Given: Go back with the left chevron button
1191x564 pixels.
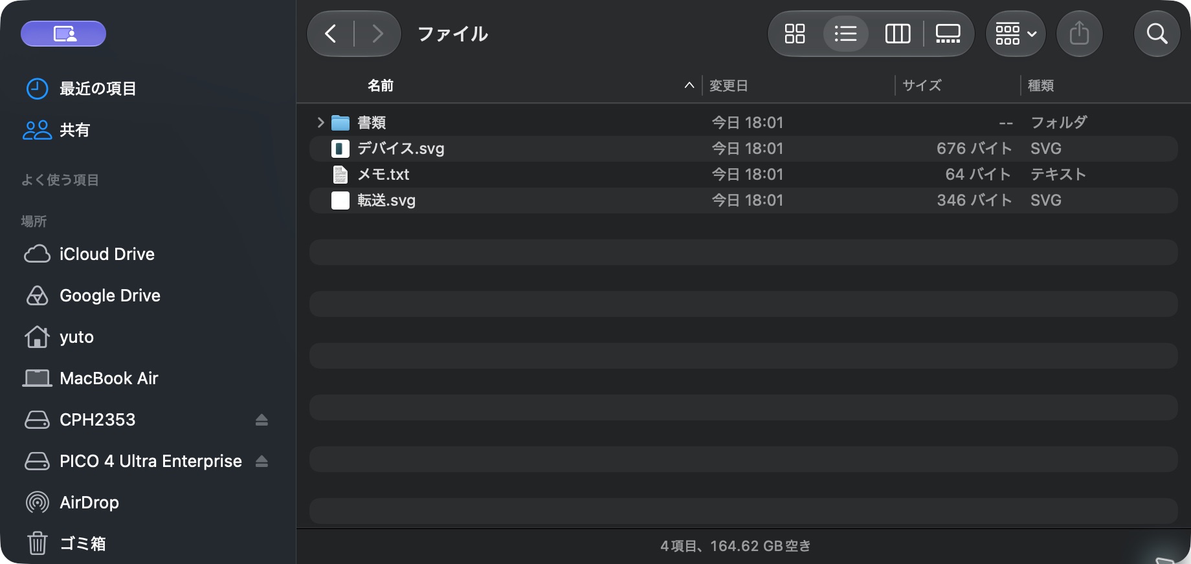Looking at the screenshot, I should coord(331,34).
